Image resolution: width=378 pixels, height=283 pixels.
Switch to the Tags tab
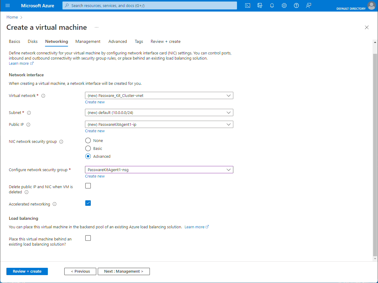[139, 41]
